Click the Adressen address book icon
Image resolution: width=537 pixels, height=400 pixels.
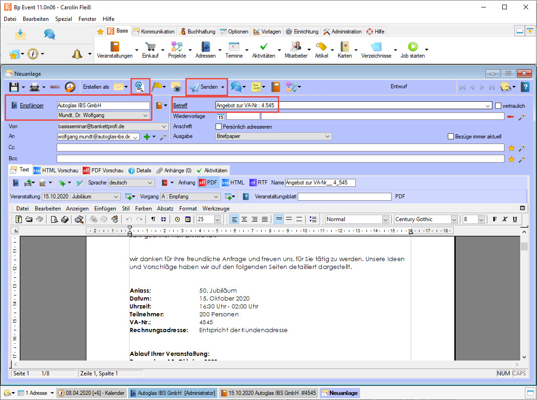coord(205,46)
